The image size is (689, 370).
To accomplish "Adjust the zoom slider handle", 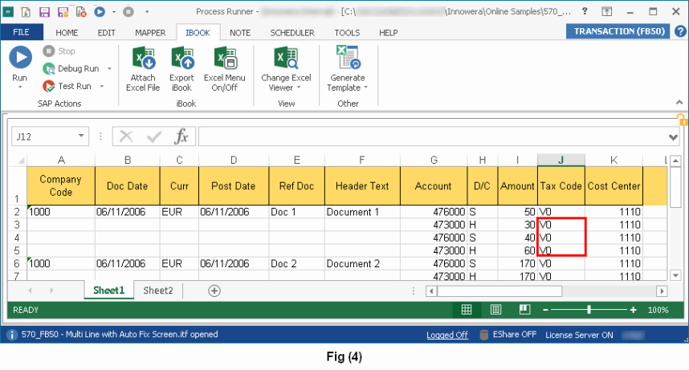I will (x=589, y=310).
